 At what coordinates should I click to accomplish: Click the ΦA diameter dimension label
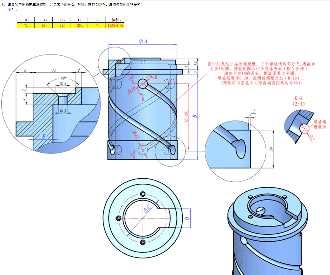[143, 41]
